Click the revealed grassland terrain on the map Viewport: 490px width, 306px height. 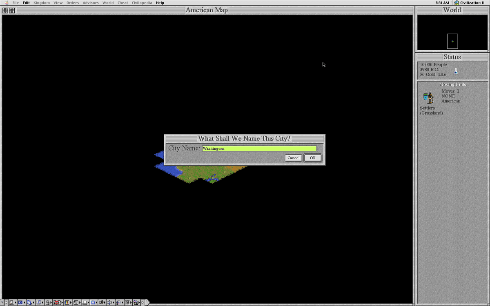click(x=200, y=173)
